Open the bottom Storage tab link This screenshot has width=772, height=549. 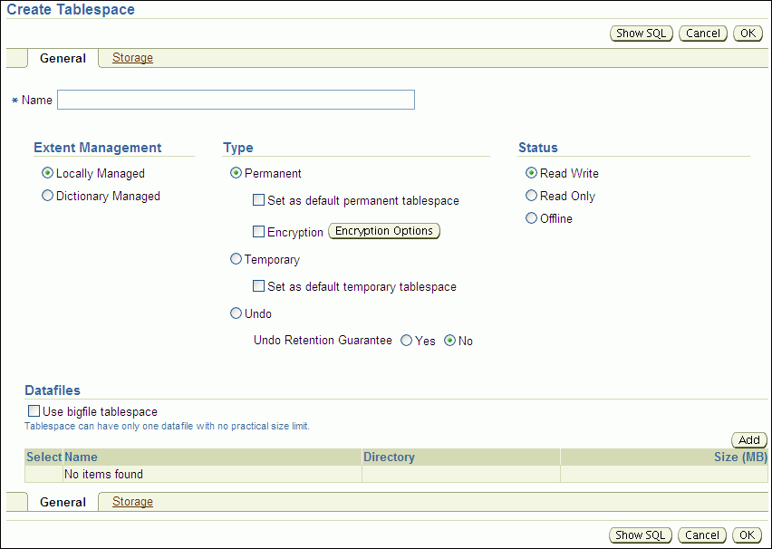pyautogui.click(x=132, y=502)
